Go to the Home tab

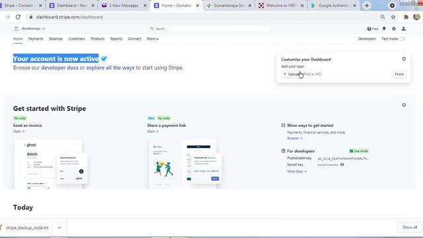18,39
